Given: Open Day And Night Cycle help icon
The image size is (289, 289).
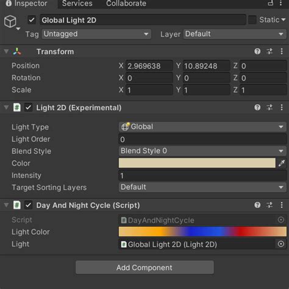Looking at the screenshot, I should coord(257,205).
